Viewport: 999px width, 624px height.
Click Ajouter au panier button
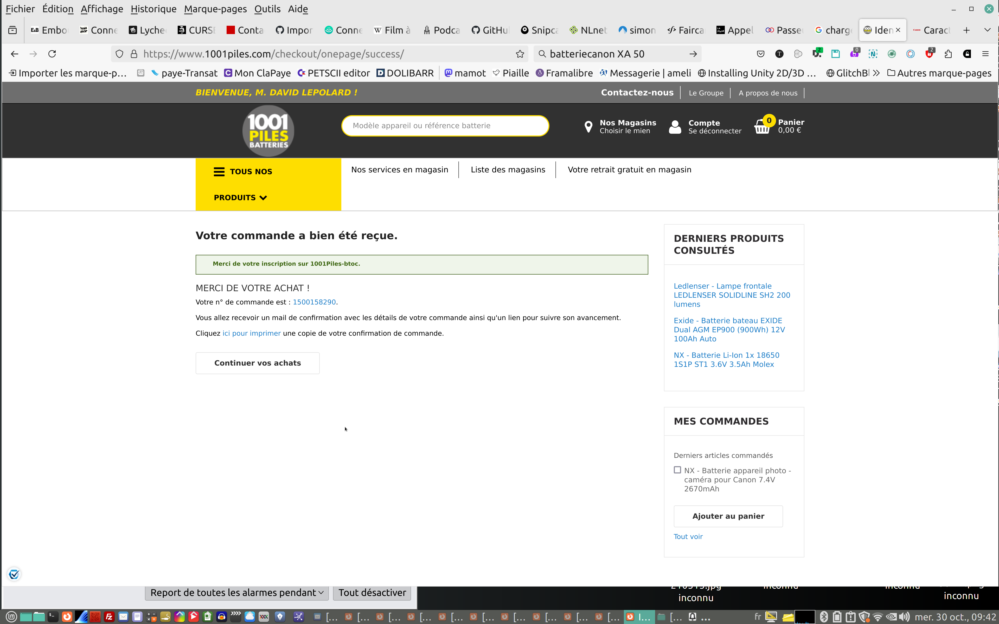pos(728,516)
